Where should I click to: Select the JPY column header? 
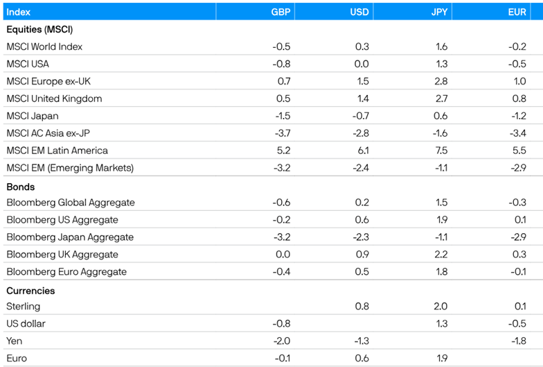coord(438,12)
